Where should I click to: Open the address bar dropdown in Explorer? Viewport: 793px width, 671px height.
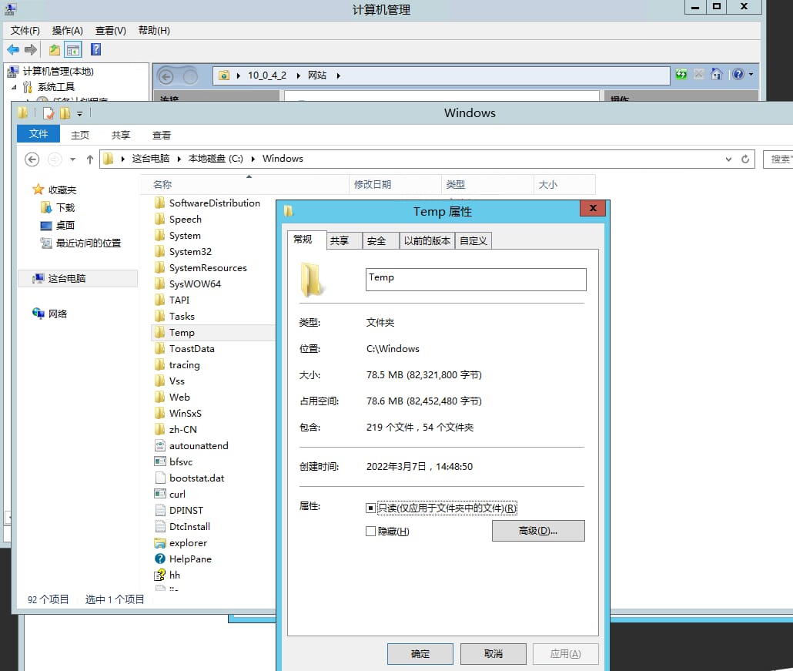728,159
